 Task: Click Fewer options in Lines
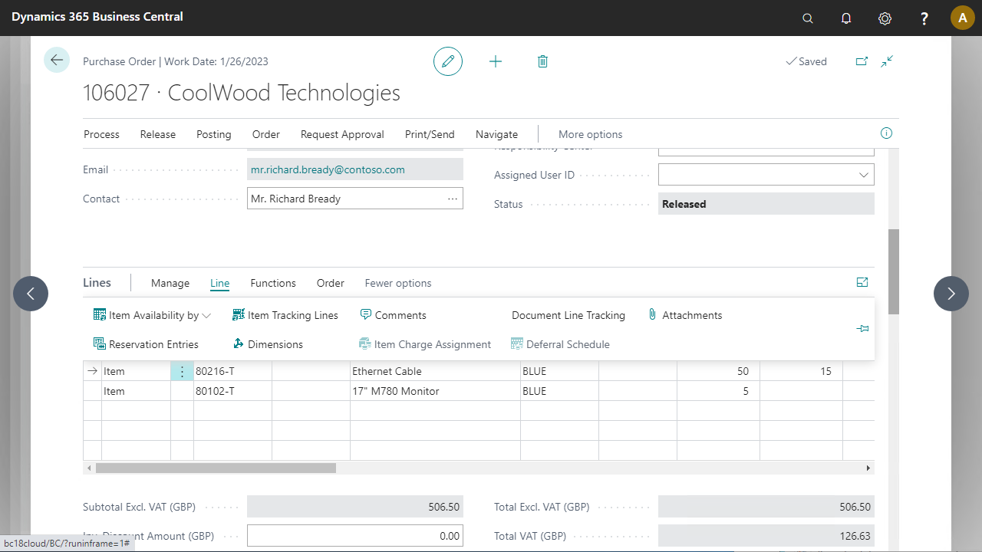click(x=398, y=283)
